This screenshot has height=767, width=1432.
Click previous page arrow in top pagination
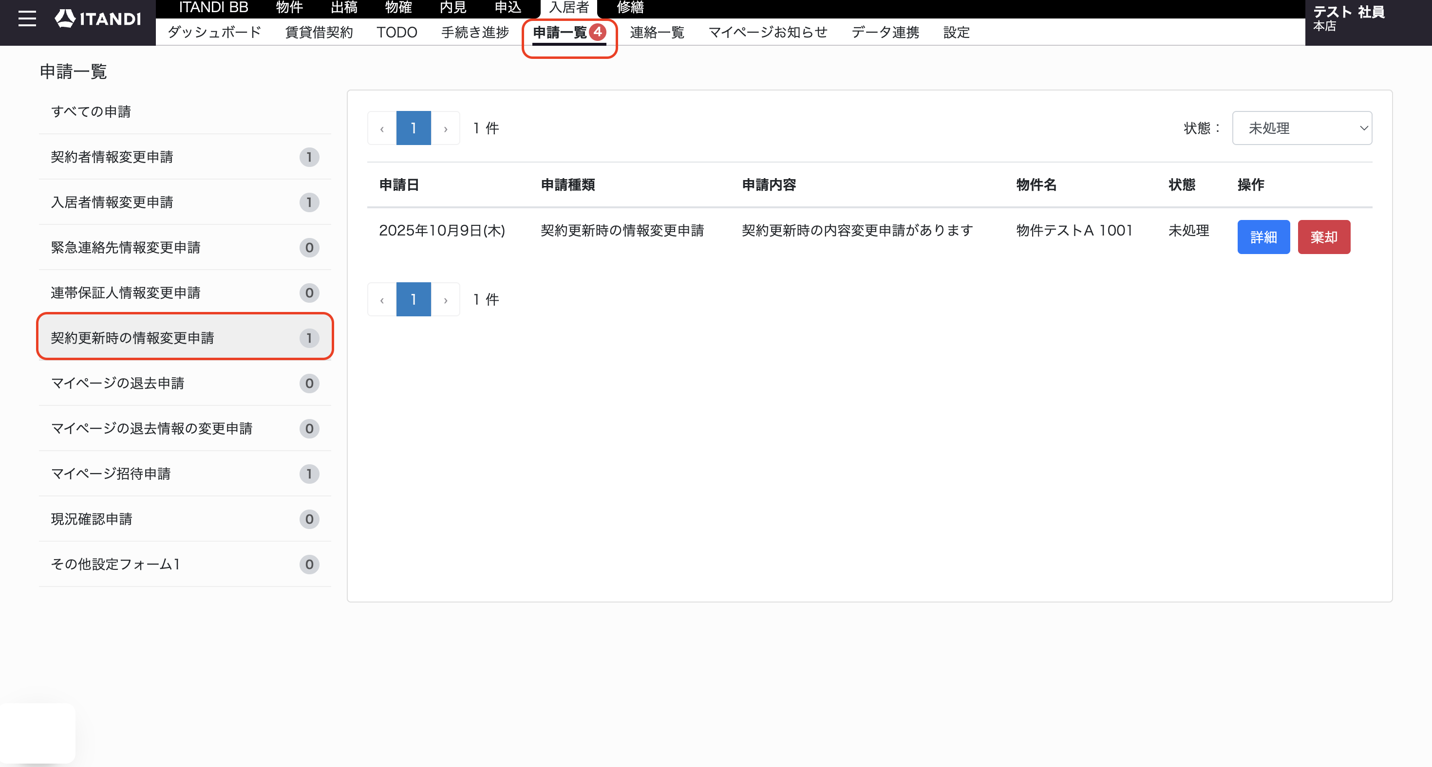coord(382,128)
